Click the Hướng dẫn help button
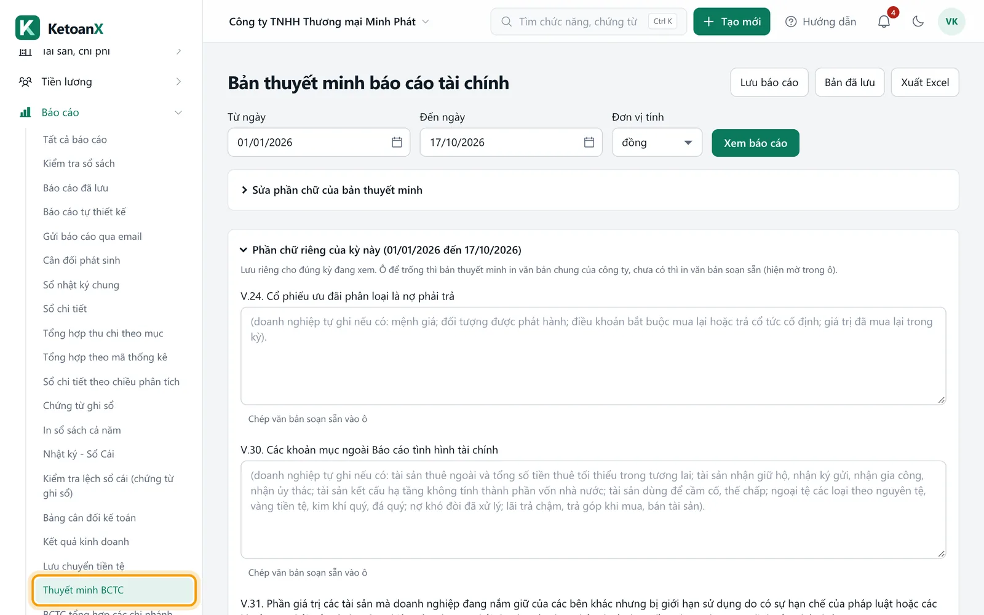The height and width of the screenshot is (615, 984). pos(820,22)
